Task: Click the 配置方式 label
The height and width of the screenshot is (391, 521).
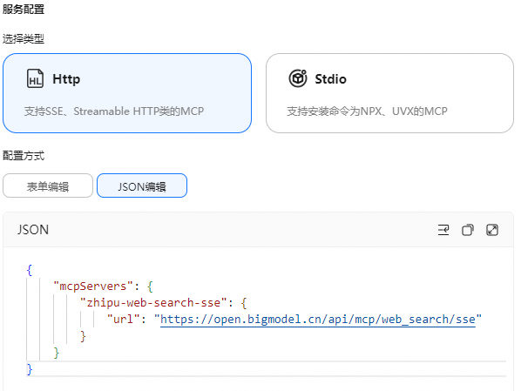Action: (x=24, y=156)
